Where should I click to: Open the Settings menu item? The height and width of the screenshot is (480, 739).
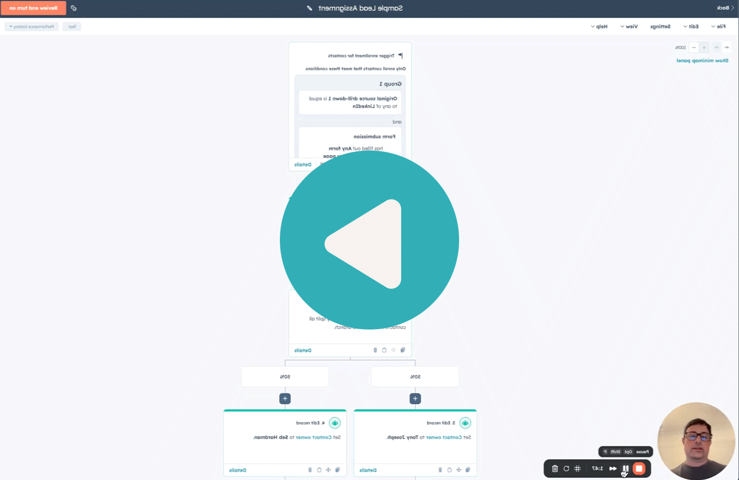(x=660, y=26)
